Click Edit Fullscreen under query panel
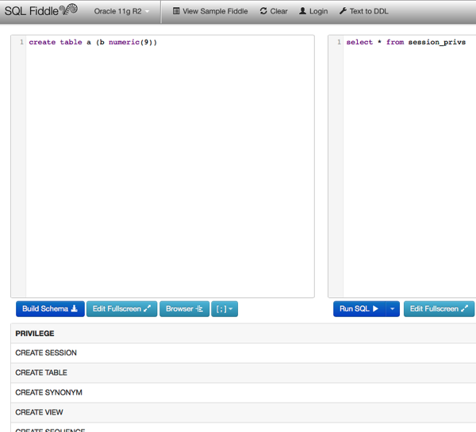 pos(439,309)
